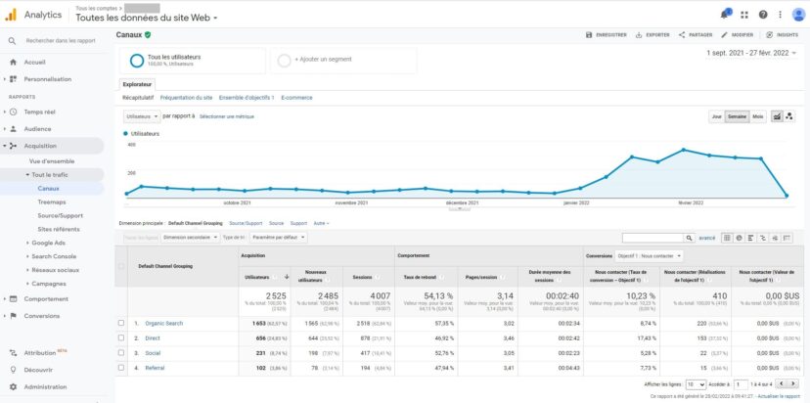Viewport: 810px width, 403px height.
Task: Switch to motion chart view icon
Action: 789,116
